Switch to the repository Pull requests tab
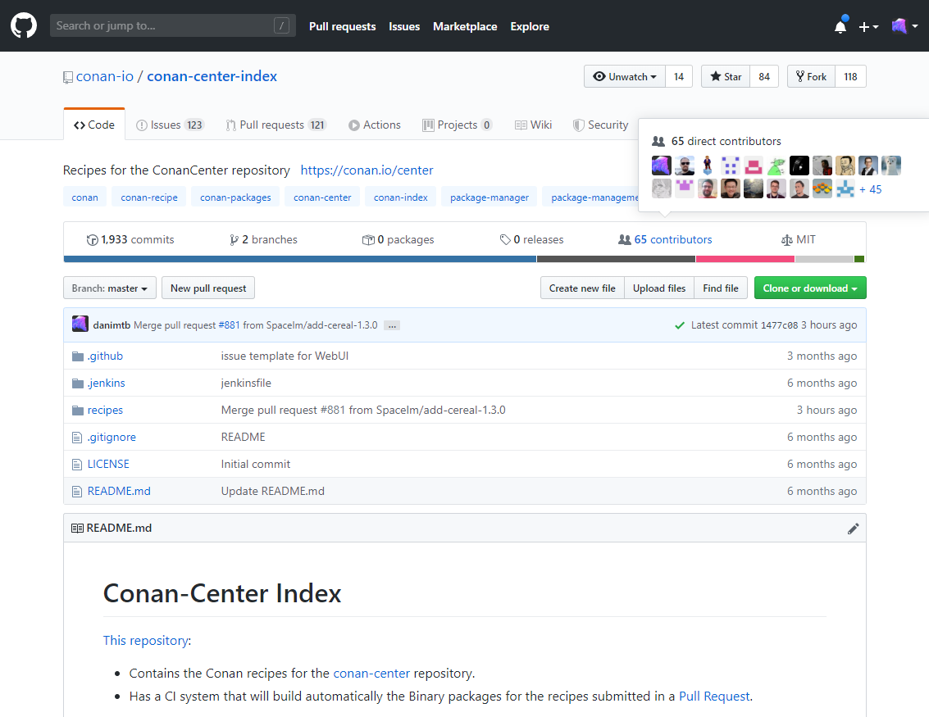The image size is (929, 717). [276, 125]
